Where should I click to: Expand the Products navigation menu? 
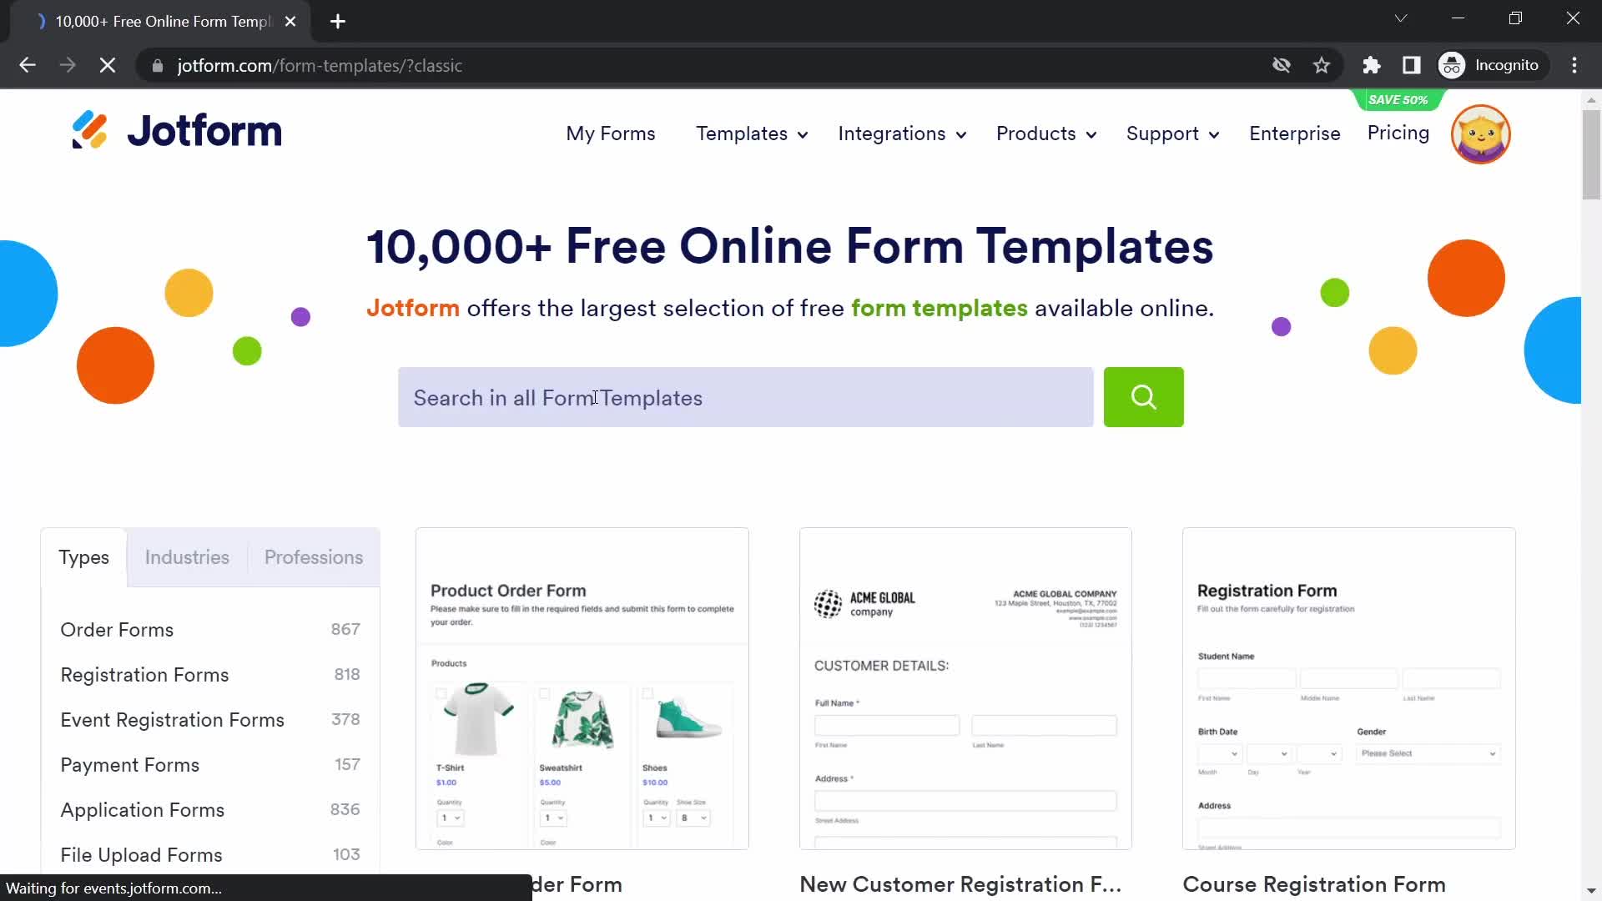click(x=1044, y=133)
